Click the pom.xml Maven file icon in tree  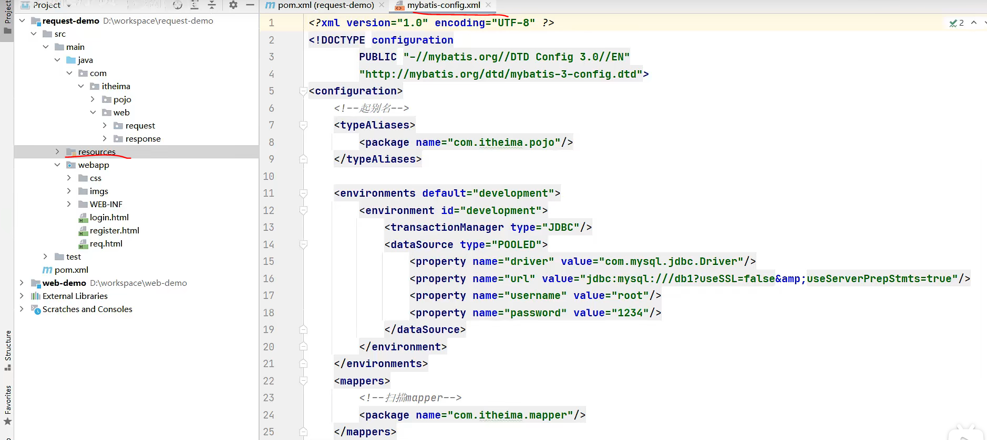(47, 270)
